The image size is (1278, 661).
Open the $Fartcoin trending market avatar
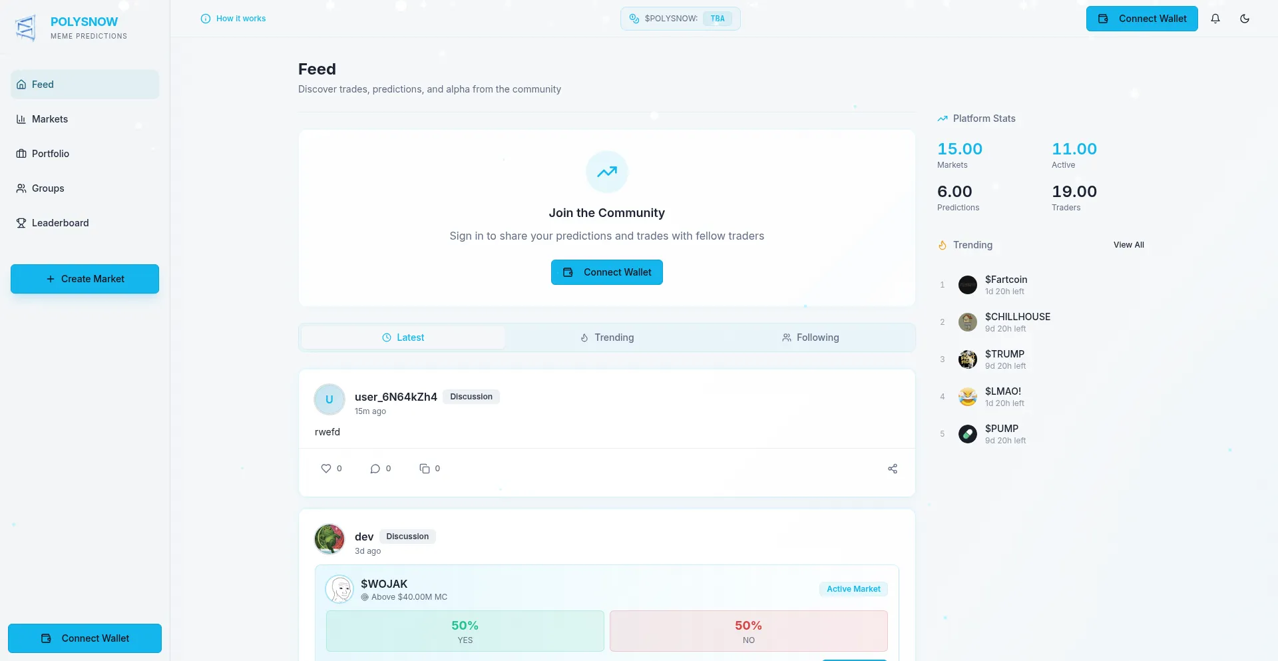click(x=967, y=285)
